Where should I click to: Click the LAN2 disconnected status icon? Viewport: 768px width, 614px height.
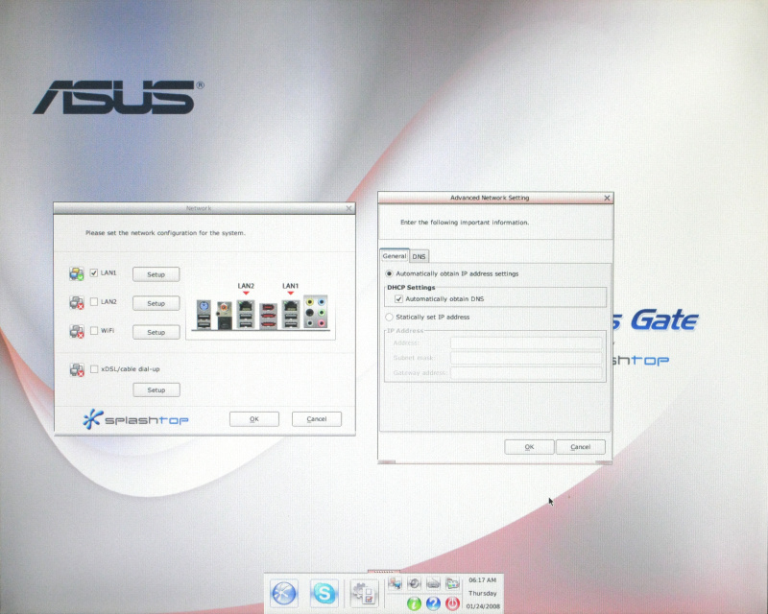(x=77, y=302)
